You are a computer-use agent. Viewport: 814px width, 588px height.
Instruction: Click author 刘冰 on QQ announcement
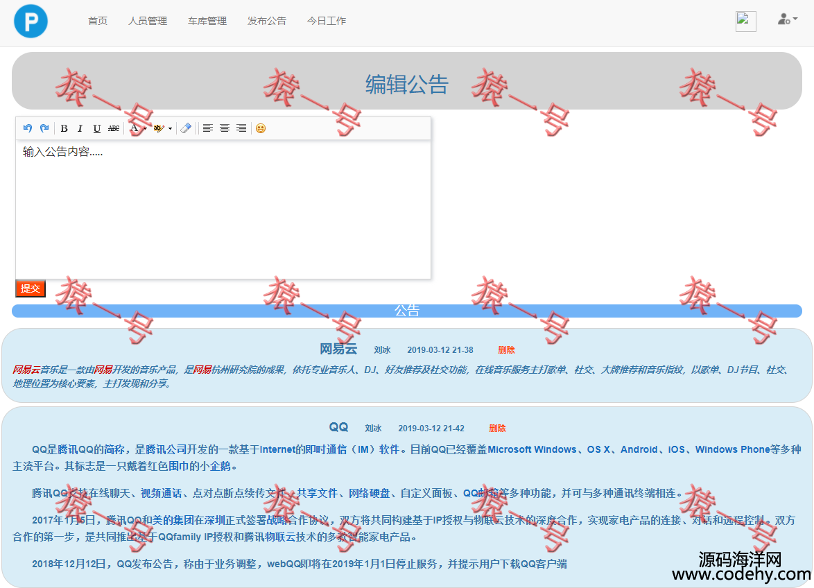pos(373,428)
